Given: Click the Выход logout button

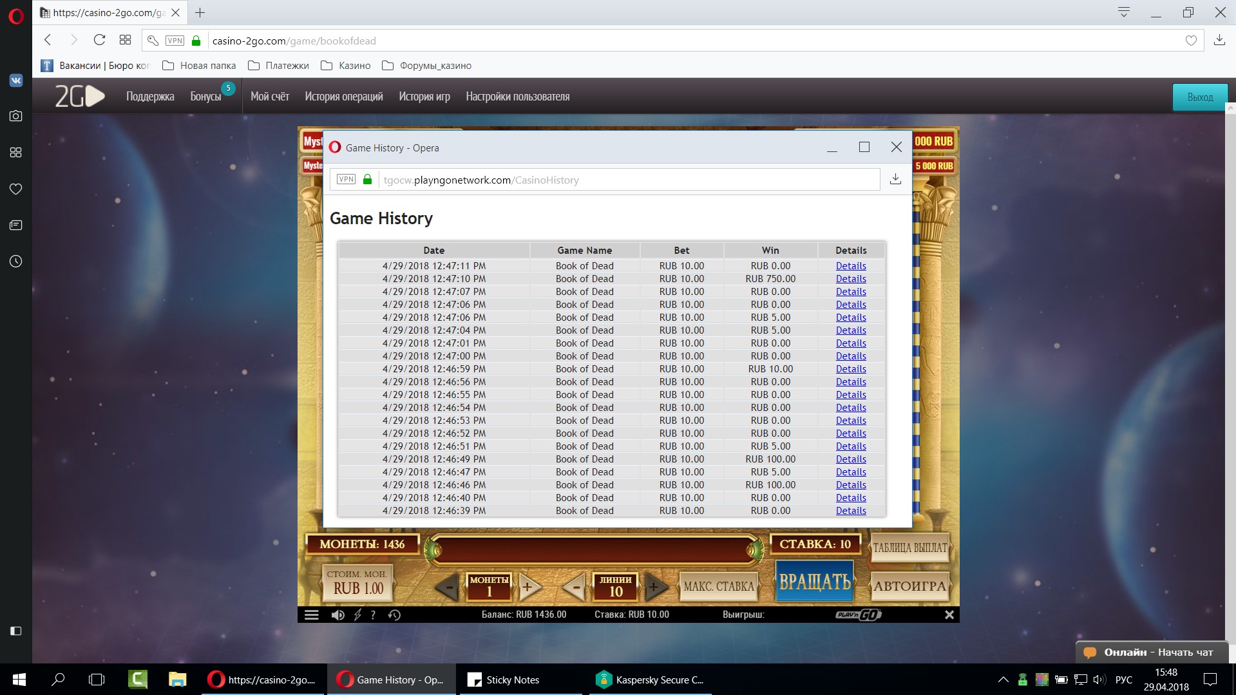Looking at the screenshot, I should [1200, 97].
